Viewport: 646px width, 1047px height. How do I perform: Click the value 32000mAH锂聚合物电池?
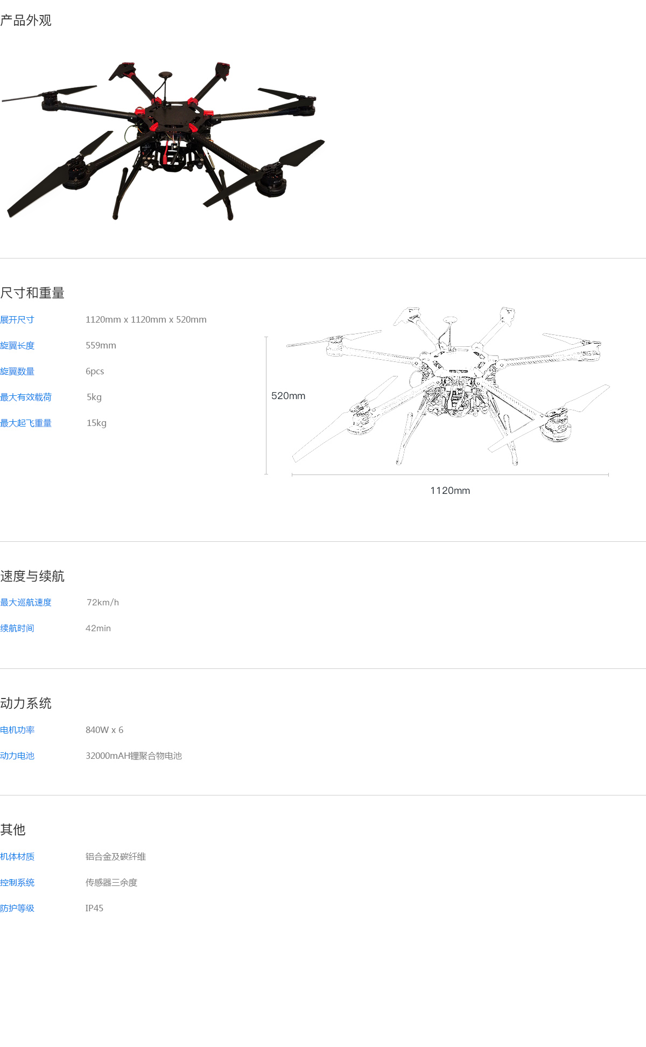134,756
